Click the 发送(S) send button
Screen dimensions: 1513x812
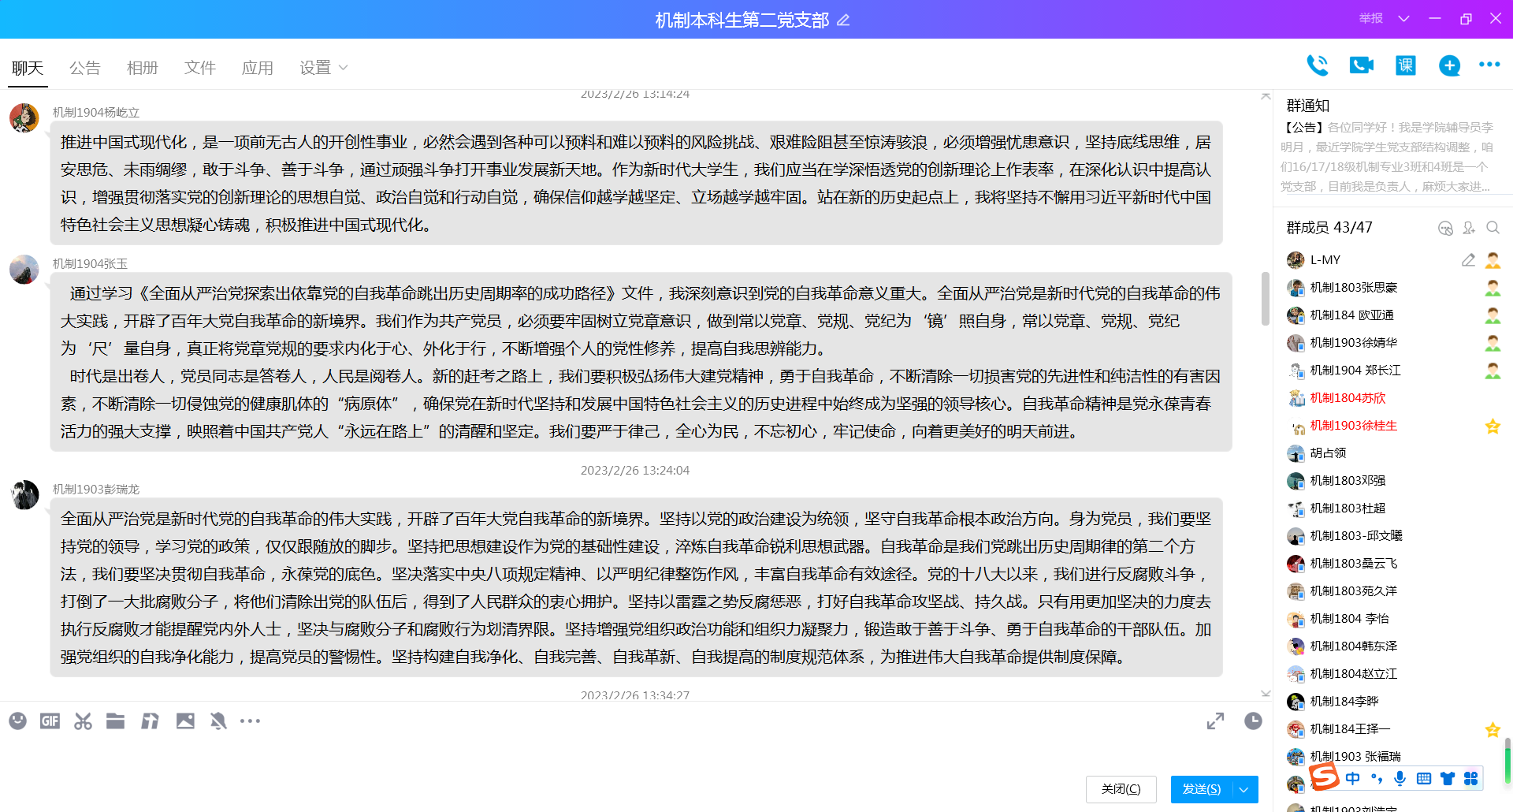[1200, 789]
